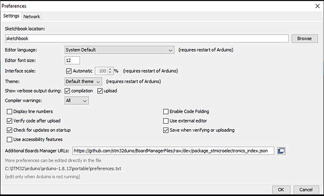
Task: Increase the interface scale with the up arrow
Action: tap(110, 69)
